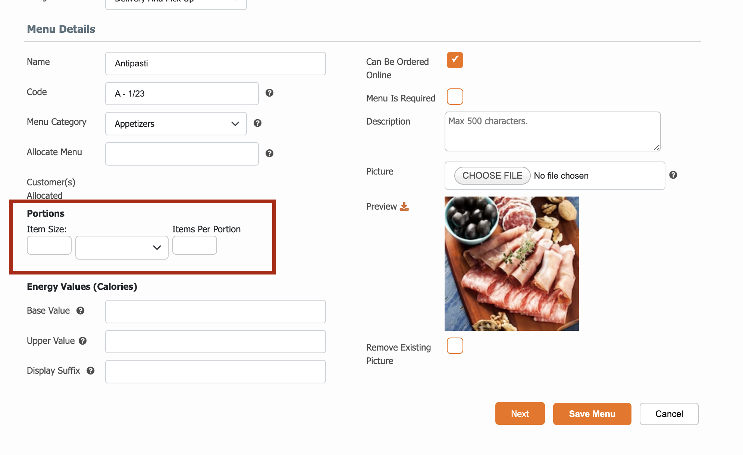Click the help icon next to Code field
The height and width of the screenshot is (455, 743).
269,93
